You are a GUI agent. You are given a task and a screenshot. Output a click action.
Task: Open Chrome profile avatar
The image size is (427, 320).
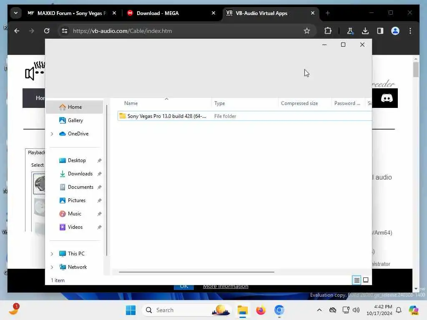pyautogui.click(x=395, y=31)
